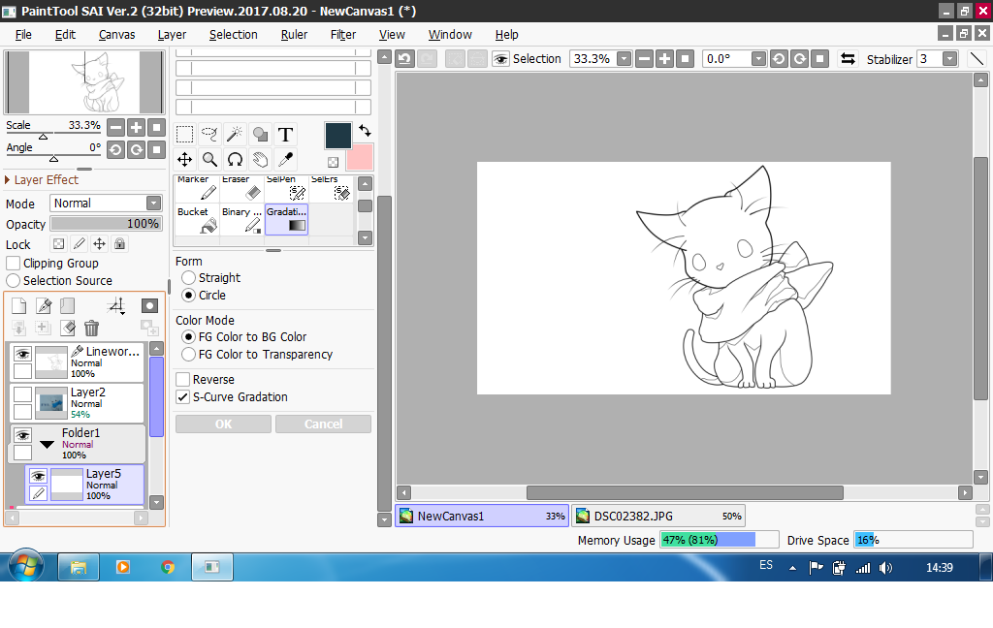993x628 pixels.
Task: Click the Move layer tool
Action: point(184,159)
